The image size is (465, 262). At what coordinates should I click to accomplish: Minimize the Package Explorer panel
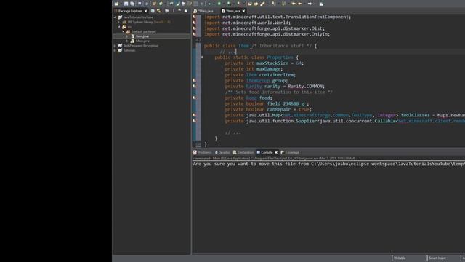[179, 11]
